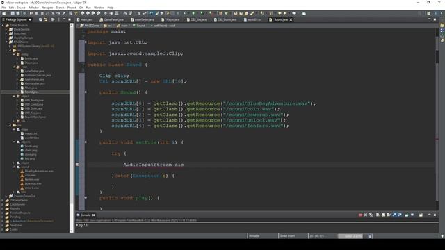The width and height of the screenshot is (445, 250).
Task: Click Remove Launch icon in console toolbar
Action: 366,215
